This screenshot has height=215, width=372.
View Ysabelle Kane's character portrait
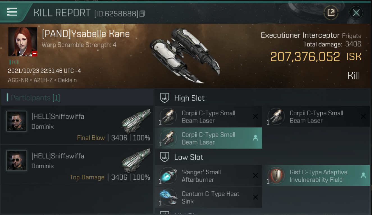pyautogui.click(x=22, y=41)
